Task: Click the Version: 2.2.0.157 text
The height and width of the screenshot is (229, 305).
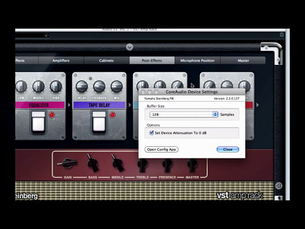Action: pyautogui.click(x=227, y=99)
